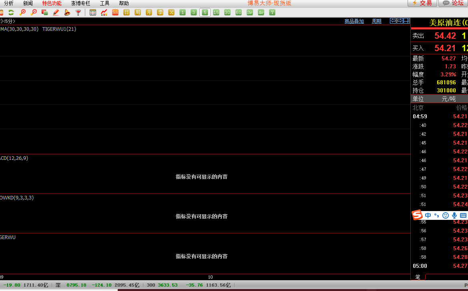Viewport: 468px width, 291px height.
Task: Click the funnel filter icon
Action: pos(78,12)
